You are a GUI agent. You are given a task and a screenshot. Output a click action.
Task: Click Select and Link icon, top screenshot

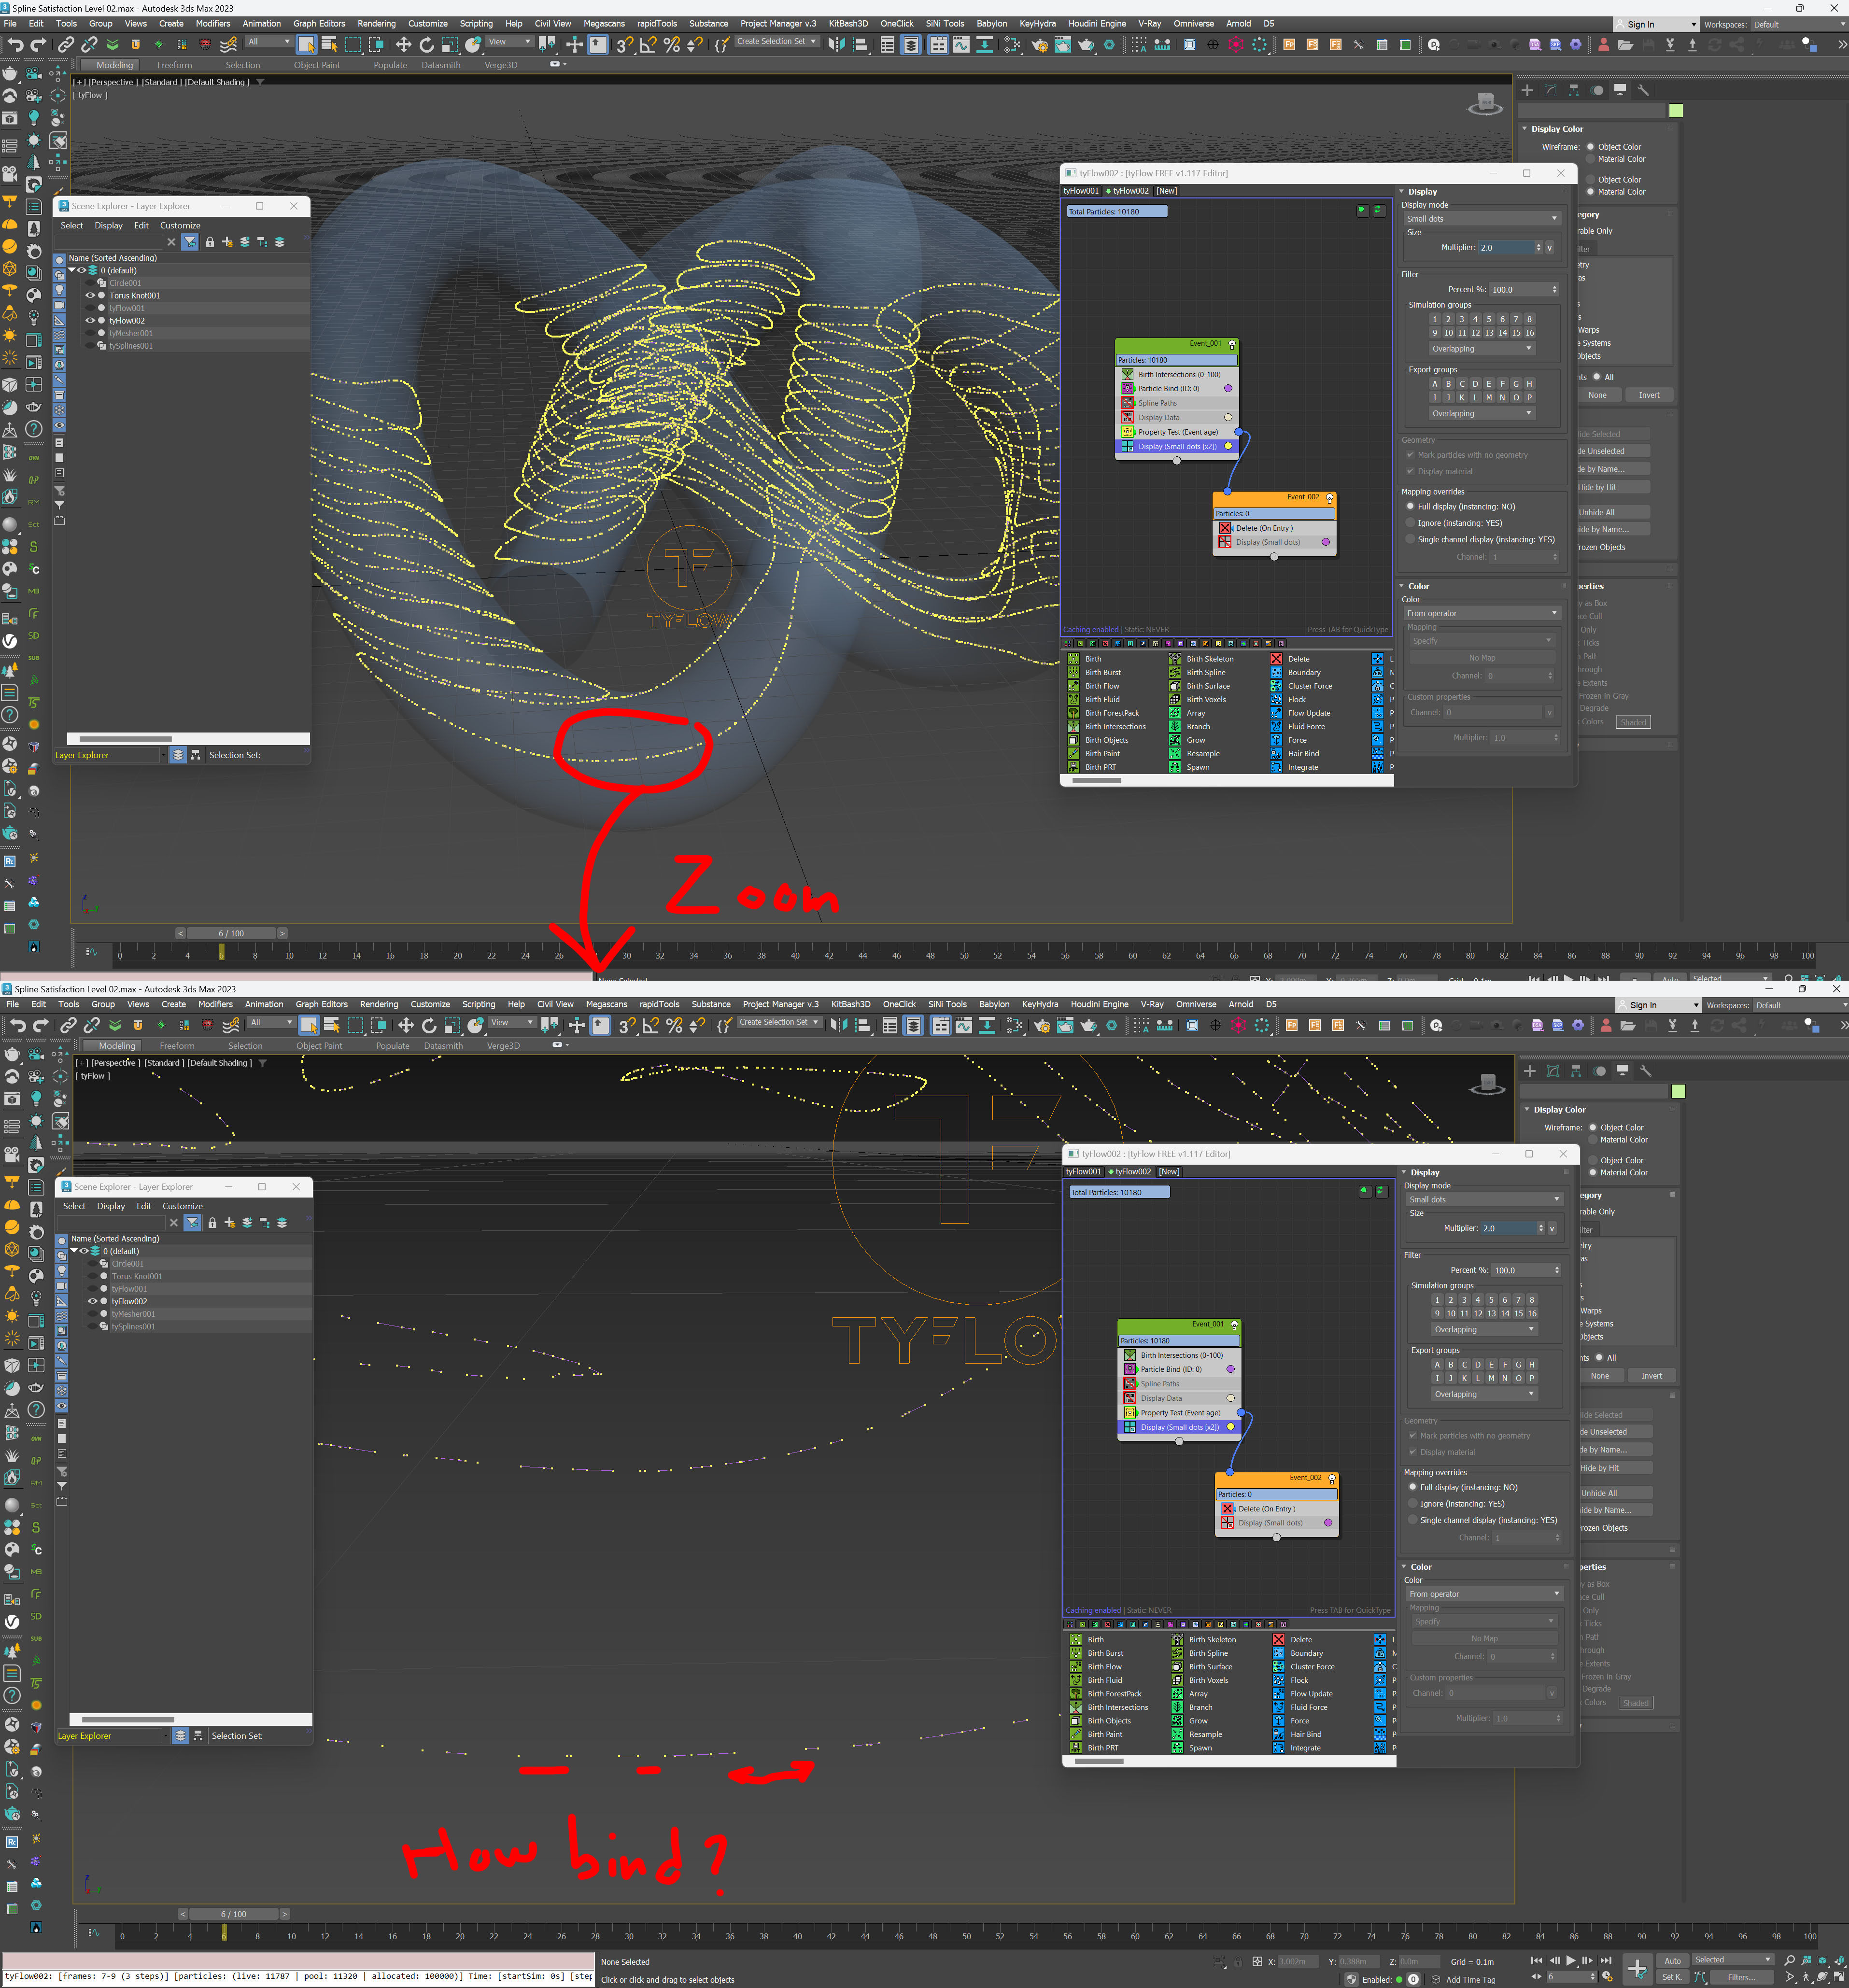(66, 45)
